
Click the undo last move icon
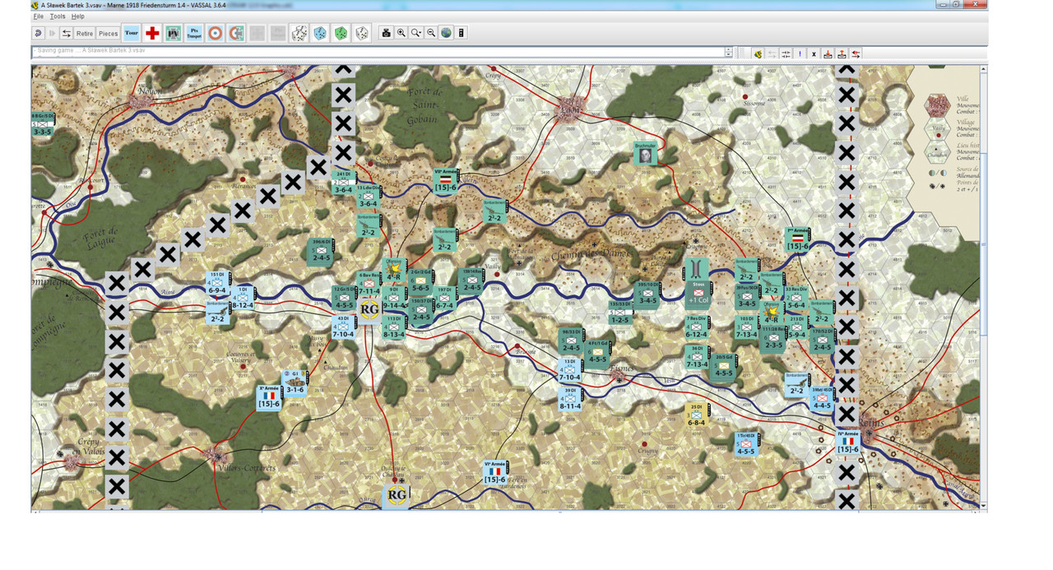[38, 33]
